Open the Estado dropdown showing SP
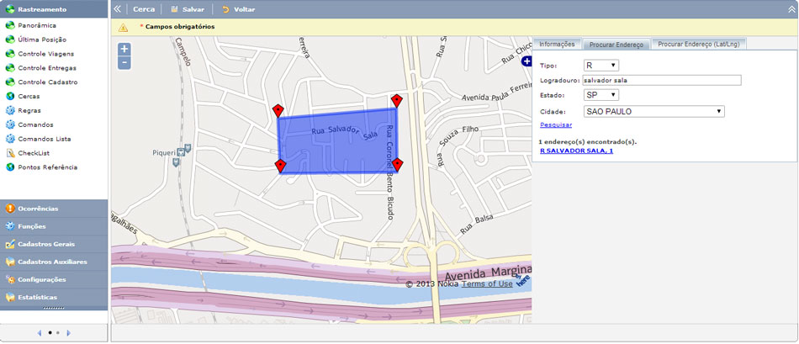 click(x=601, y=95)
